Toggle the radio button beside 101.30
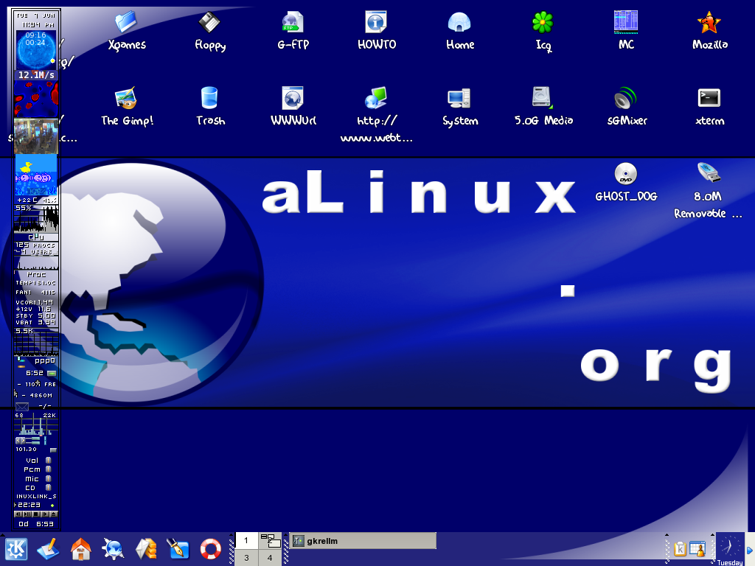The image size is (755, 566). 53,450
